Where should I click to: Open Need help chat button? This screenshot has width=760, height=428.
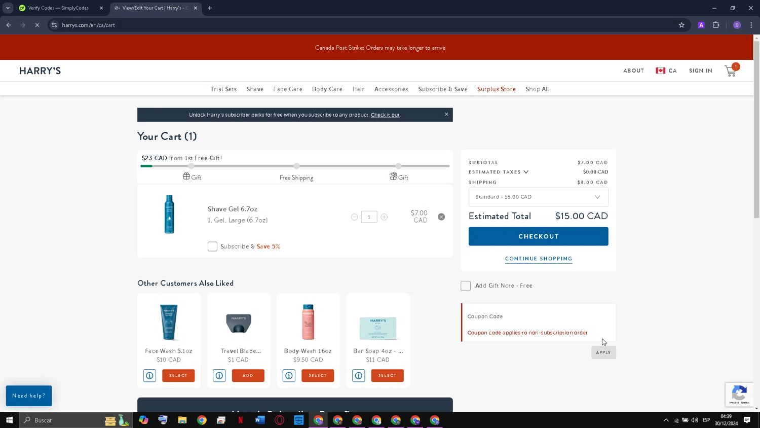coord(29,396)
